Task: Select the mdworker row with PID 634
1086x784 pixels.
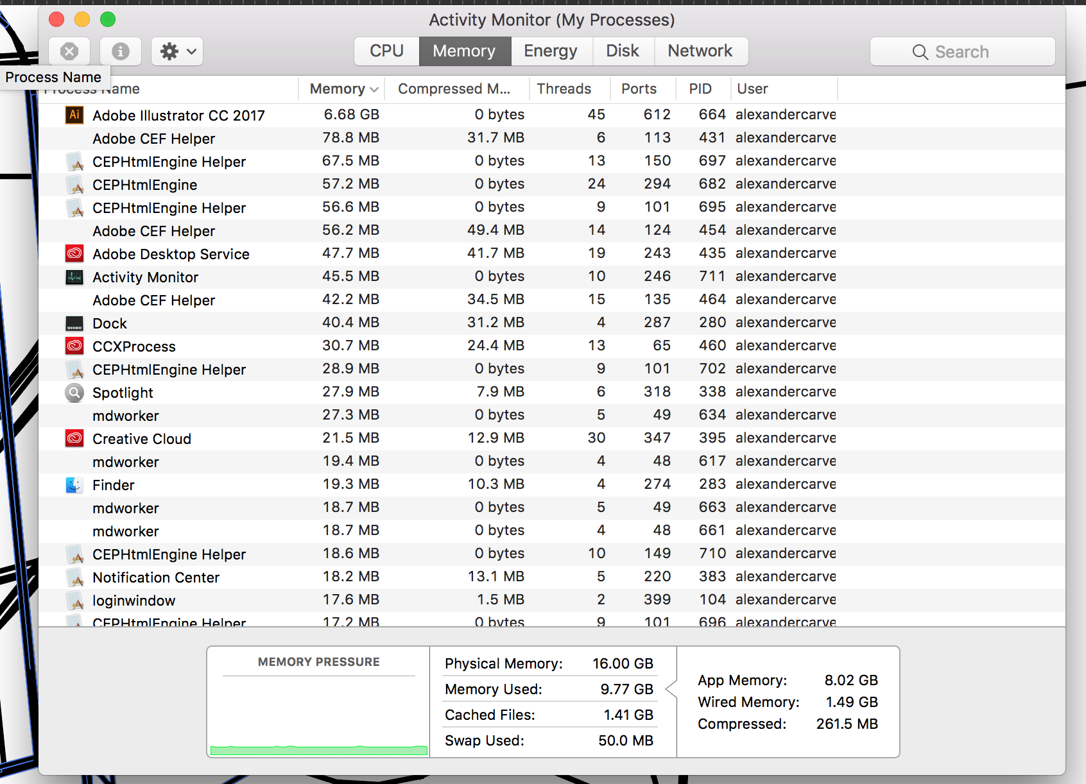Action: tap(552, 415)
